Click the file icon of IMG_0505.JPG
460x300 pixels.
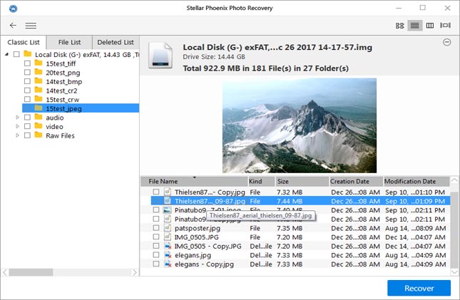tap(168, 237)
